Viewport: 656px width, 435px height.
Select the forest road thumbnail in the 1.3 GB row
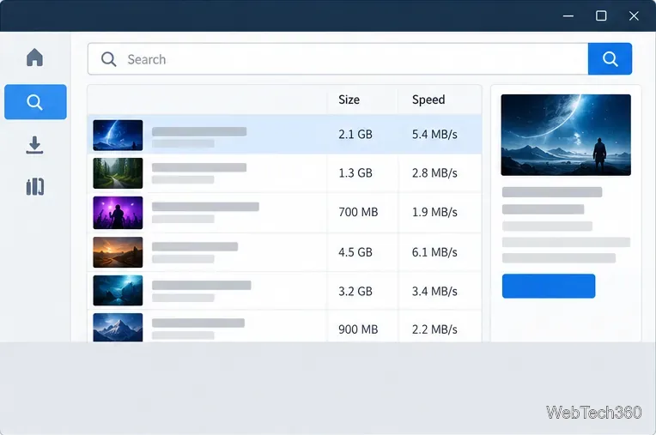coord(118,173)
